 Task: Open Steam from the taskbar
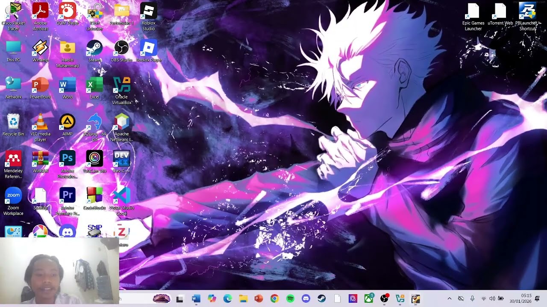(x=321, y=299)
